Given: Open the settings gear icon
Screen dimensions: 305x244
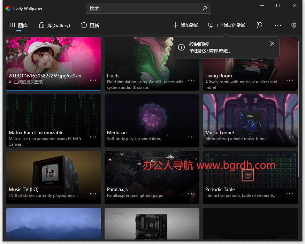Looking at the screenshot, I should [294, 25].
